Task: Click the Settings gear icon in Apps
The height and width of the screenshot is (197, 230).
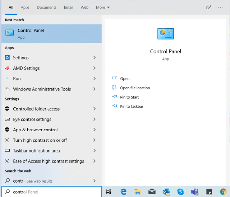Action: (x=7, y=57)
